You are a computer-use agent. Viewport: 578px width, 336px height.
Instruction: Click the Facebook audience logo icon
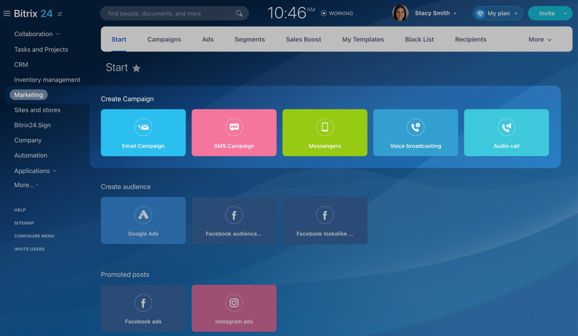pyautogui.click(x=234, y=215)
